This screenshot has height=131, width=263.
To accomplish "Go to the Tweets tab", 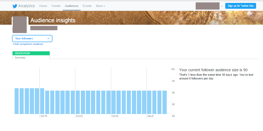I will tap(56, 6).
